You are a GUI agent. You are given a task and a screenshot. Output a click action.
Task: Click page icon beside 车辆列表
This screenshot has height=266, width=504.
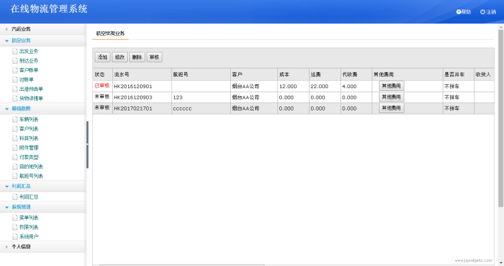point(15,119)
